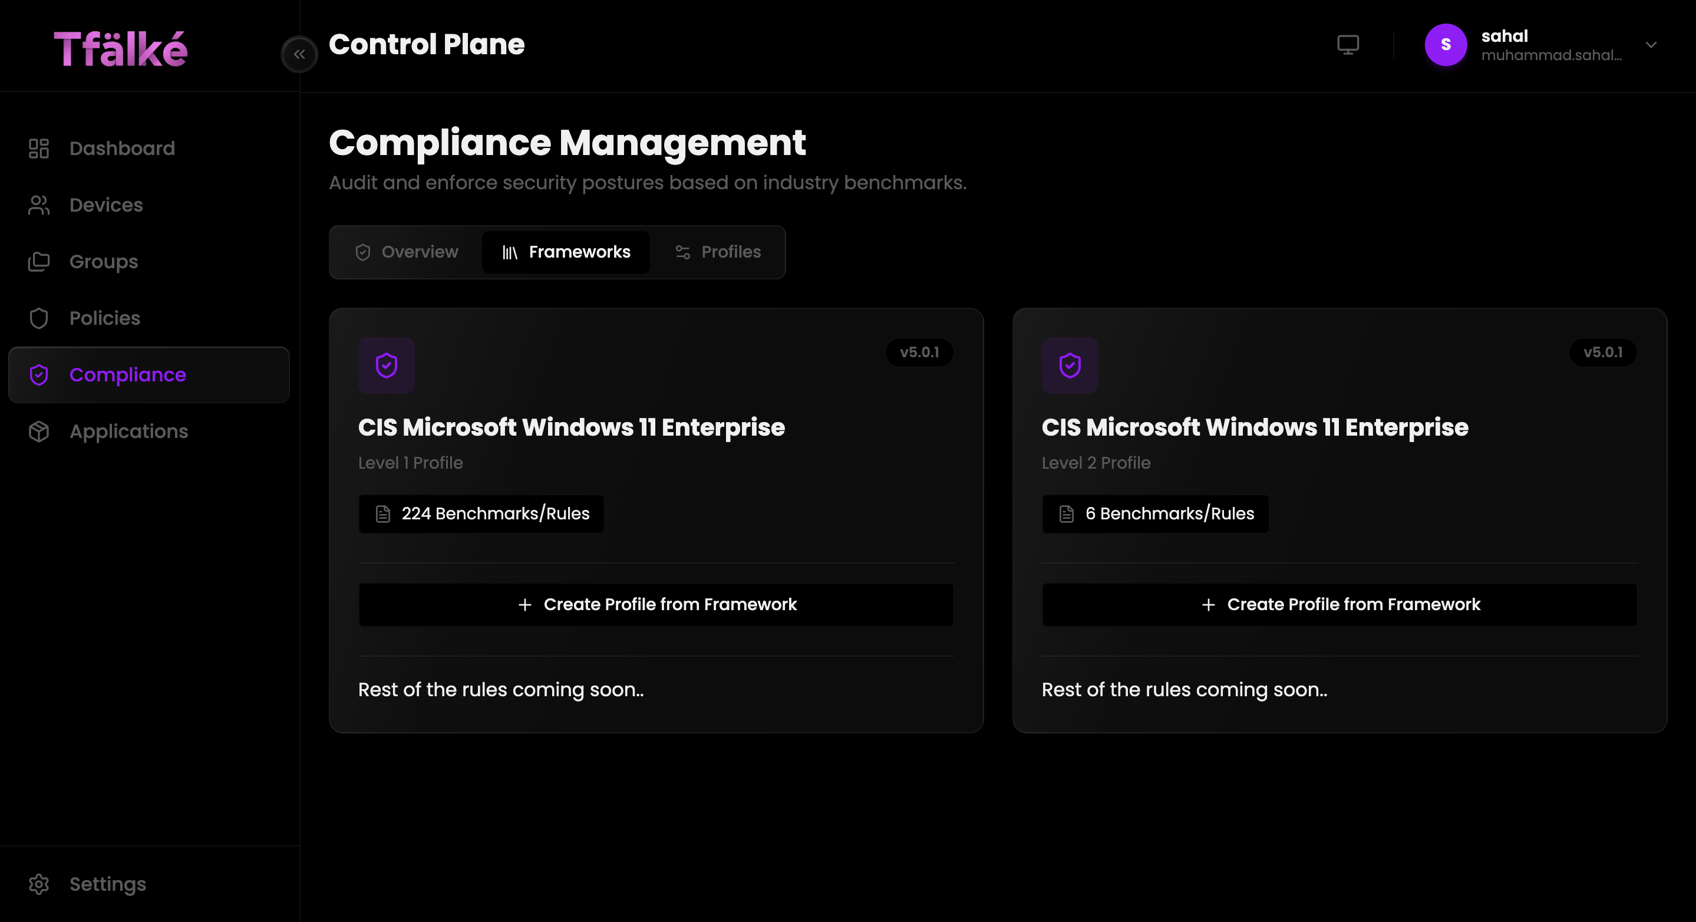The height and width of the screenshot is (922, 1696).
Task: Click the Groups folder icon
Action: click(39, 262)
